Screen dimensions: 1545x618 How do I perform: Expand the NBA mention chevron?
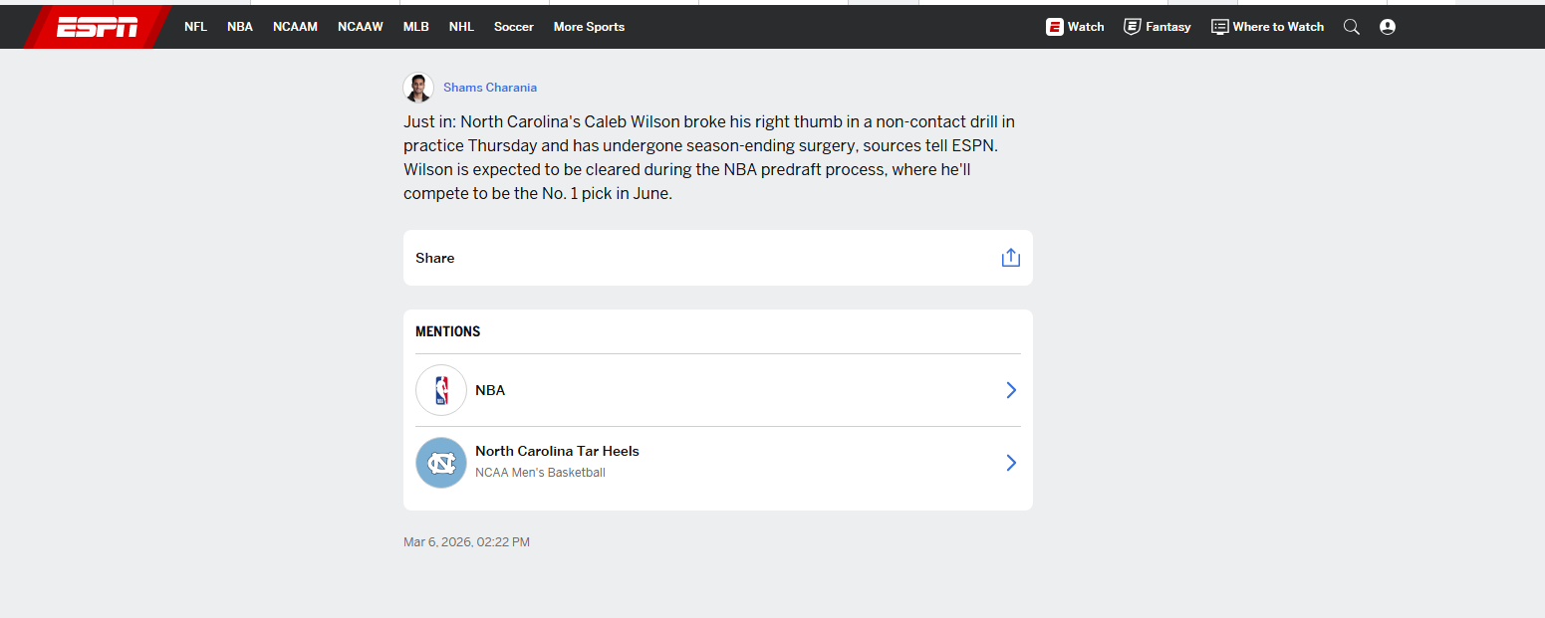point(1010,390)
